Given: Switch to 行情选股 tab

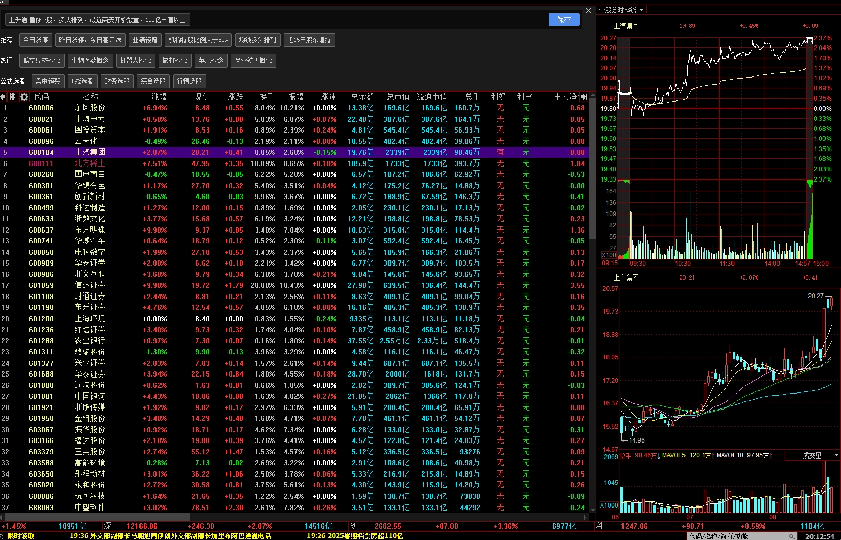Looking at the screenshot, I should [190, 81].
